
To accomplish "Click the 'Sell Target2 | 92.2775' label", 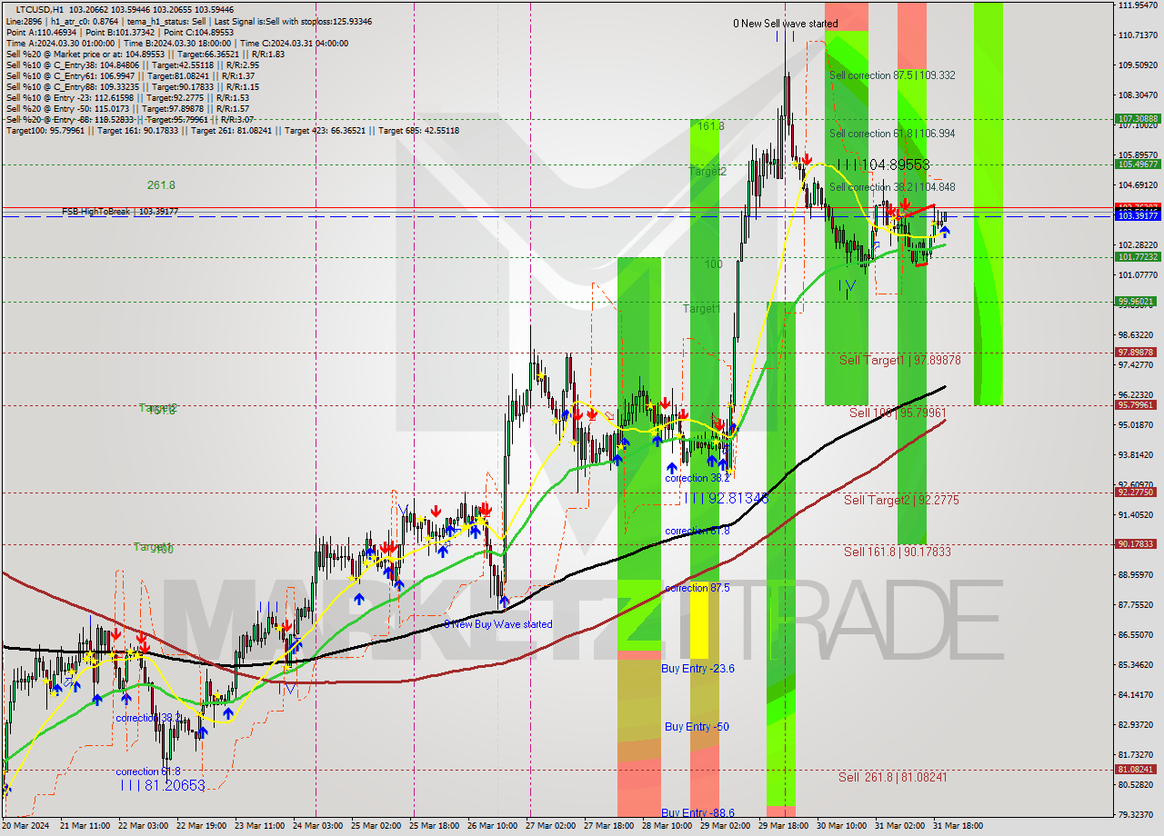I will tap(901, 500).
